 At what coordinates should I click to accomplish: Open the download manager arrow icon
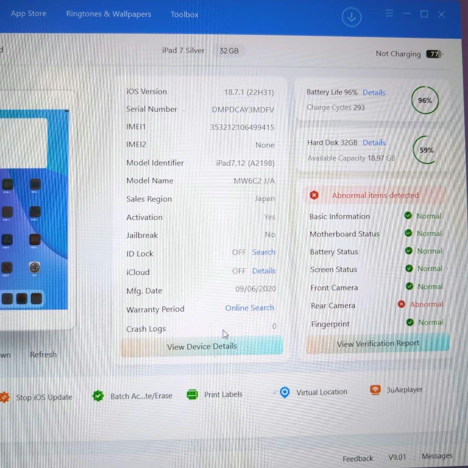(x=351, y=17)
